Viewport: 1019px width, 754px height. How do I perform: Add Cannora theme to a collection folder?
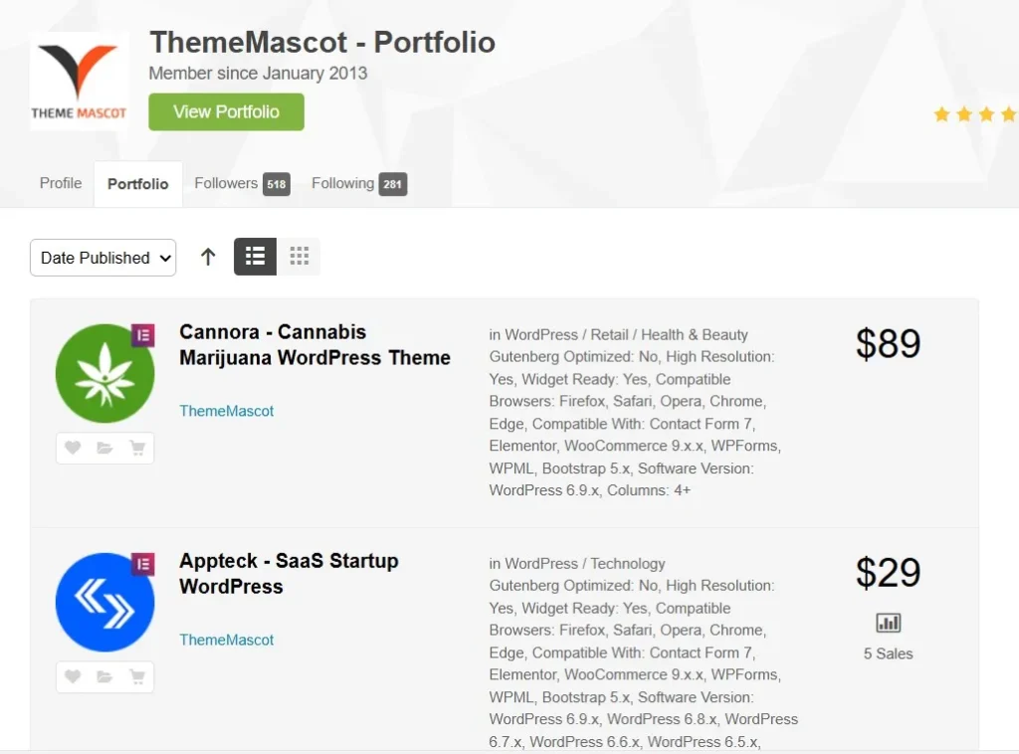[x=104, y=449]
